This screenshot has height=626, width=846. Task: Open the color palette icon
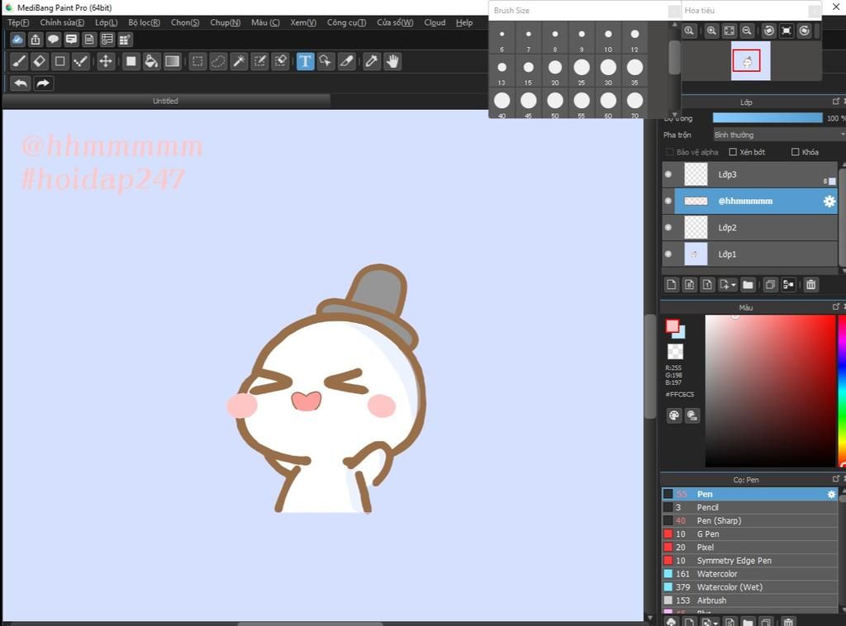674,415
